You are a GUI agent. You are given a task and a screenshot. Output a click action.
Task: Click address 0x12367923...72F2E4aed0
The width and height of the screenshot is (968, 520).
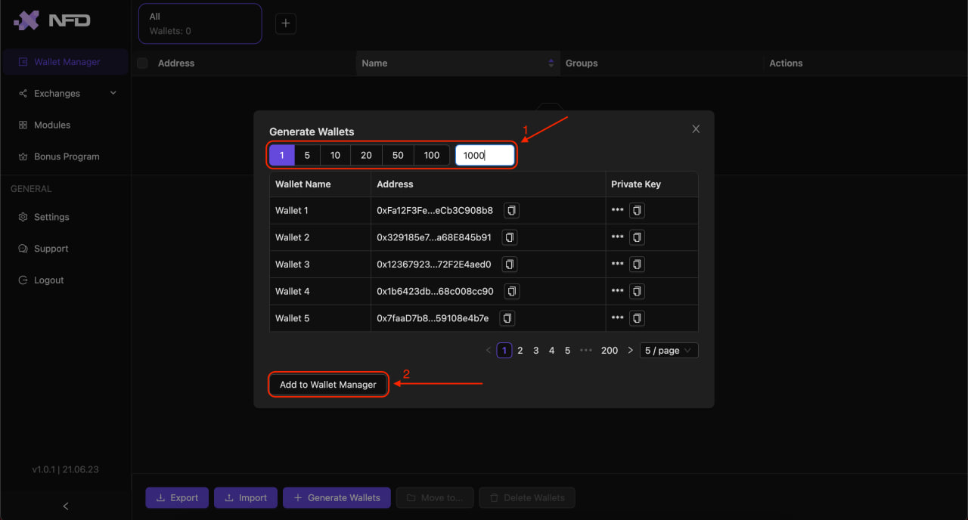coord(434,265)
